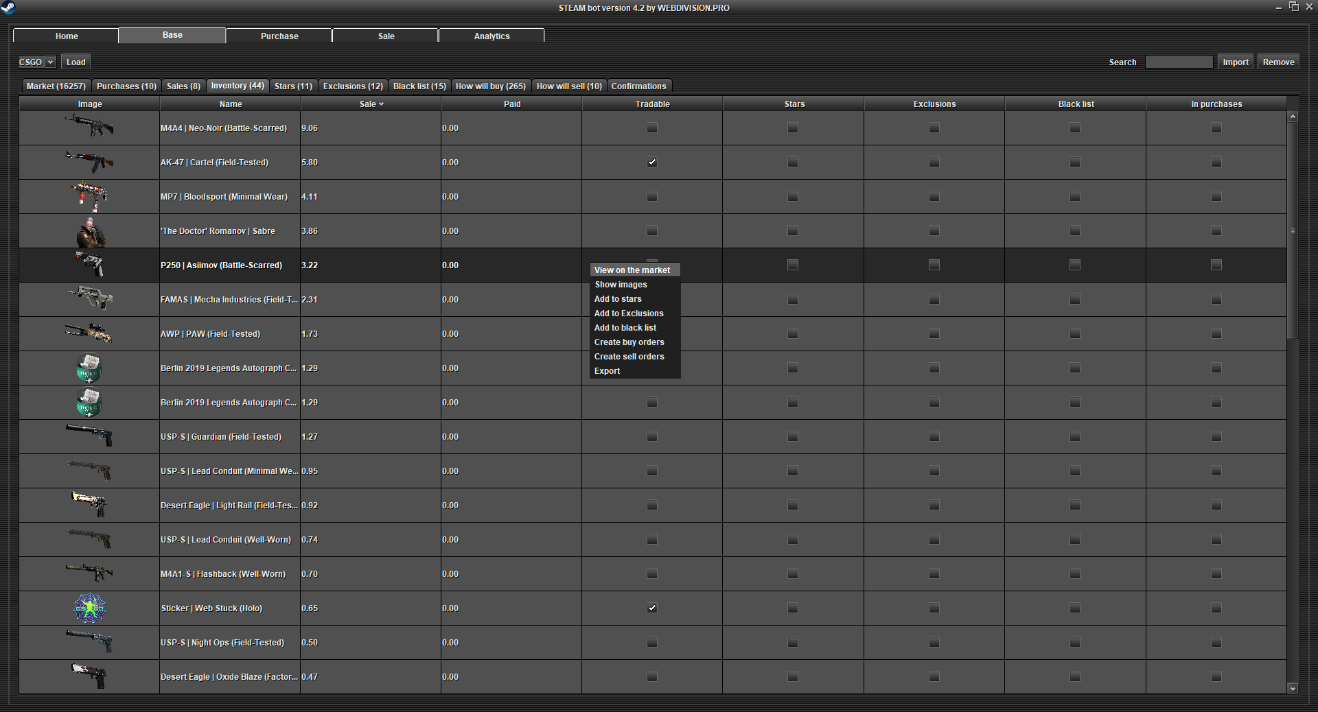Switch to the Analytics tab
This screenshot has height=712, width=1318.
point(492,36)
